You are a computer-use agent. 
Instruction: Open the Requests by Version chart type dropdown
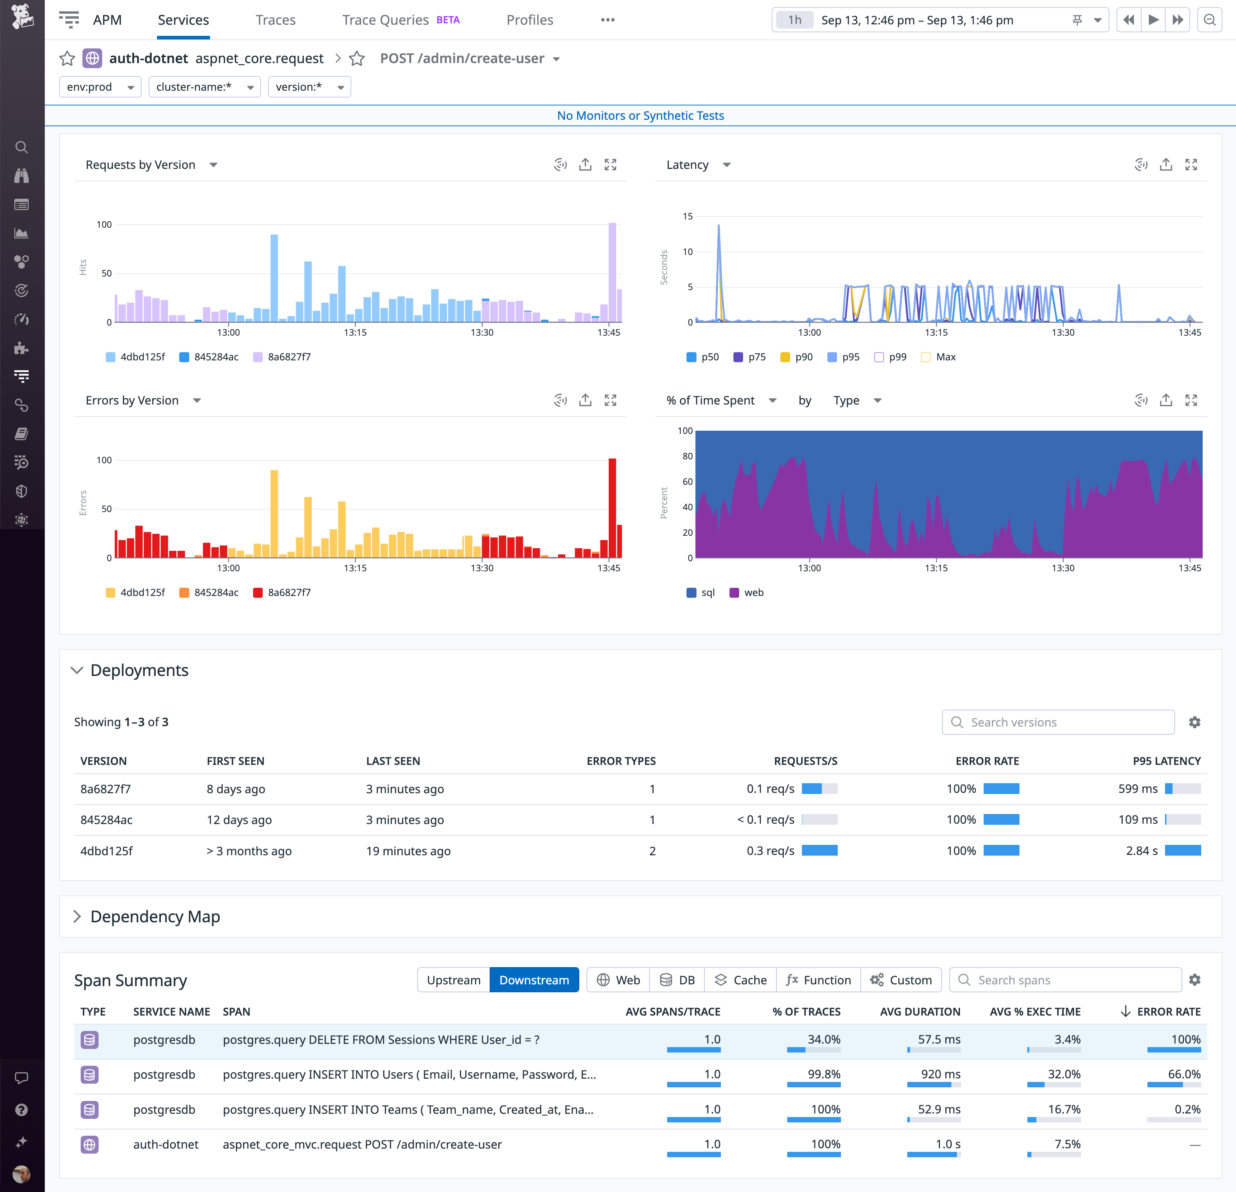[x=213, y=165]
